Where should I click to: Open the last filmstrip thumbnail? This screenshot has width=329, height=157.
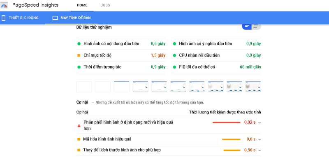tap(253, 87)
